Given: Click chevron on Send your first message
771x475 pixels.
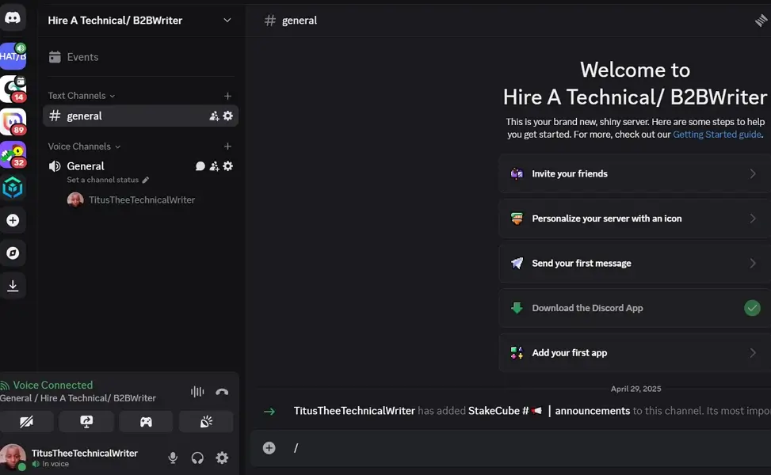Looking at the screenshot, I should coord(752,264).
